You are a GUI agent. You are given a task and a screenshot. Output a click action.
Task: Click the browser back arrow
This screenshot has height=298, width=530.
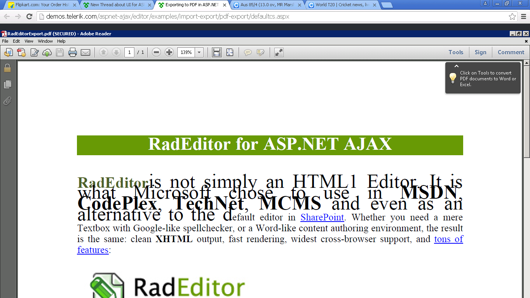pyautogui.click(x=7, y=16)
